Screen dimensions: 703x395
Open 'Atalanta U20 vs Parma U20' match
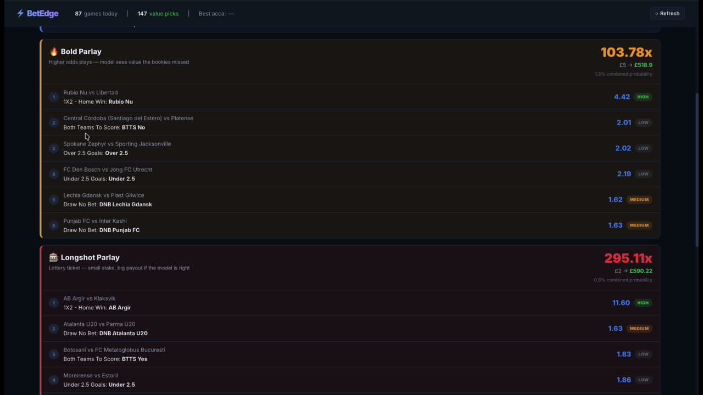[x=99, y=324]
